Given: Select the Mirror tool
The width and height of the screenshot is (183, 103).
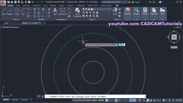Looking at the screenshot, I should (x=39, y=13).
